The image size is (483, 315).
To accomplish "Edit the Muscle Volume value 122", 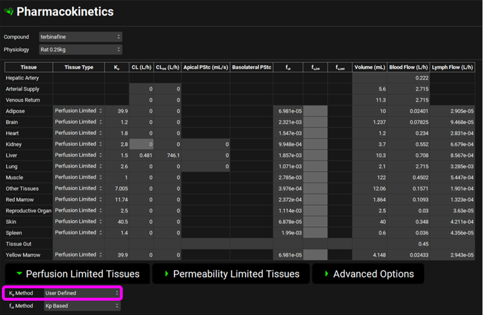I will click(370, 177).
